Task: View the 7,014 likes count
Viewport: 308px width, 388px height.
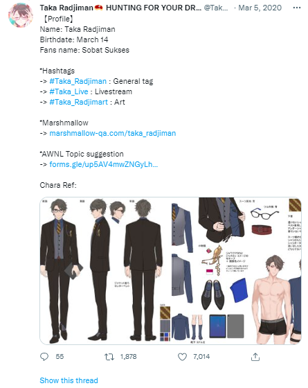Action: pyautogui.click(x=201, y=357)
